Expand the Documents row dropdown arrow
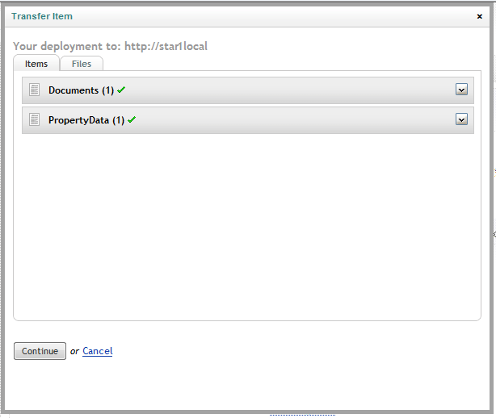The height and width of the screenshot is (418, 496). point(461,90)
